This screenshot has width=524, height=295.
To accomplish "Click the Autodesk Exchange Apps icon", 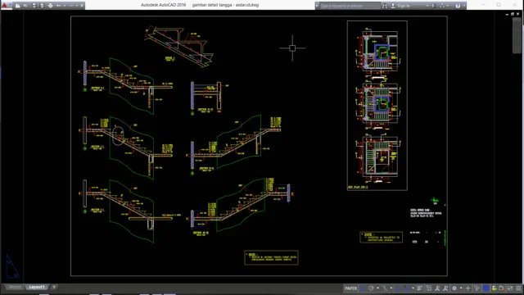I will coord(433,6).
